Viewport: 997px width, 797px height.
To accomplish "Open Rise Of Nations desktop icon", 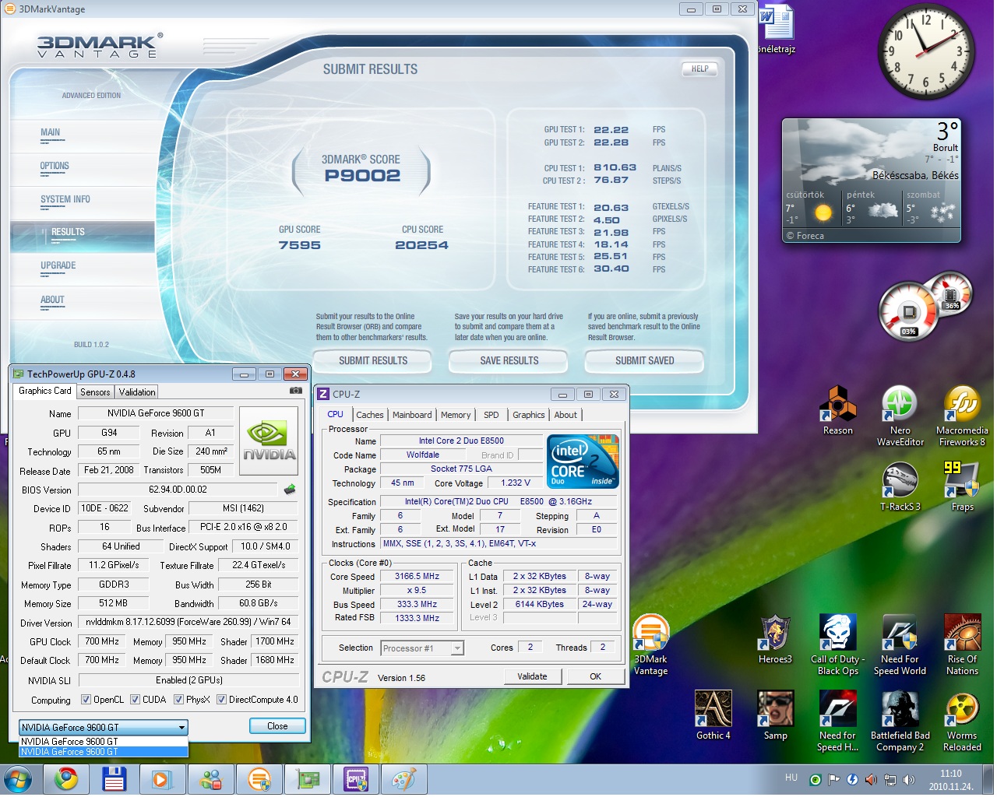I will point(962,645).
